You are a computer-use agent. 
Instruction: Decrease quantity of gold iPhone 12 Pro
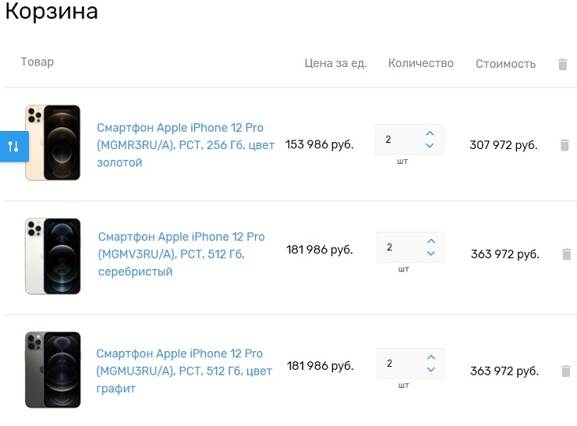430,146
